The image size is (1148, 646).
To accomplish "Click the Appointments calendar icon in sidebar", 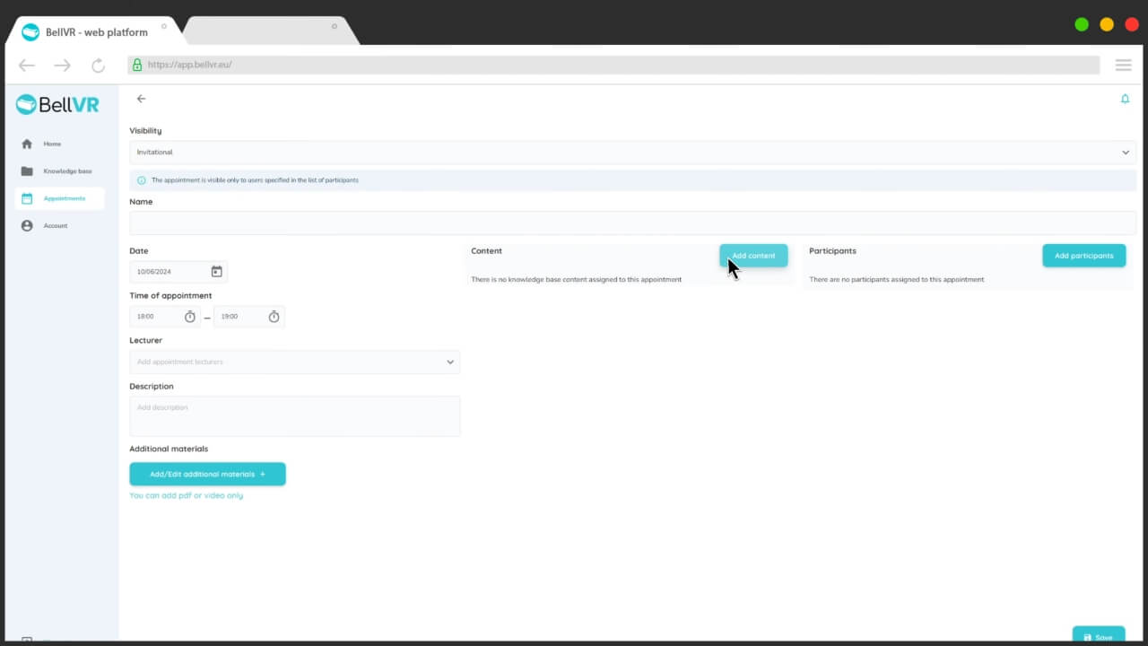I will tap(27, 198).
